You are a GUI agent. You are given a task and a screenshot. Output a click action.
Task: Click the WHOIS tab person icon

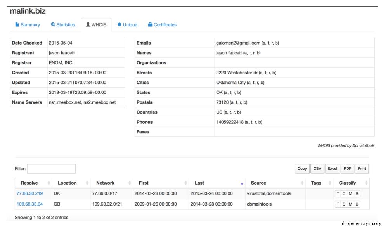click(x=88, y=24)
